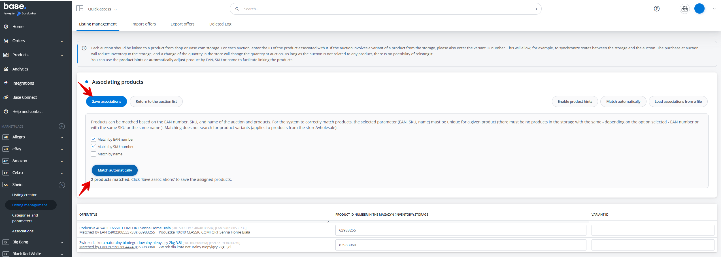Image resolution: width=721 pixels, height=257 pixels.
Task: Open Integrations plug icon item
Action: tap(23, 83)
